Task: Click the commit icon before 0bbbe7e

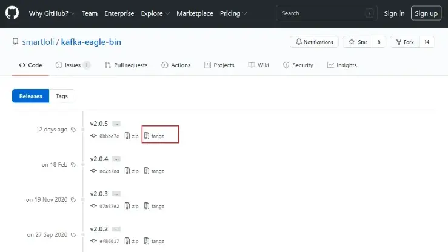Action: [93, 136]
